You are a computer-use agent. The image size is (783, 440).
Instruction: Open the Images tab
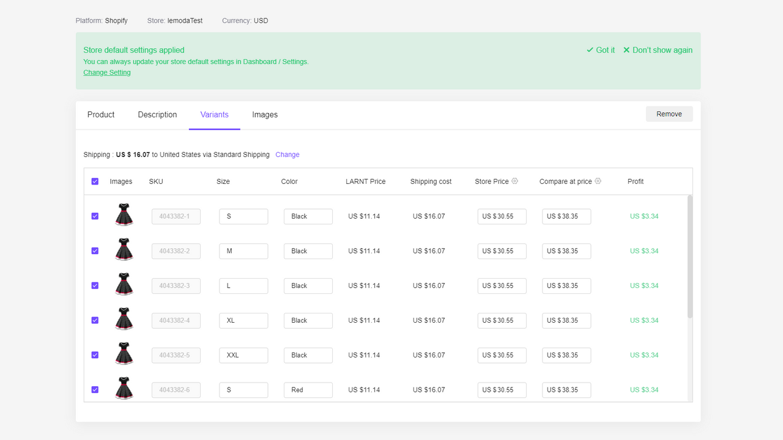[x=265, y=115]
